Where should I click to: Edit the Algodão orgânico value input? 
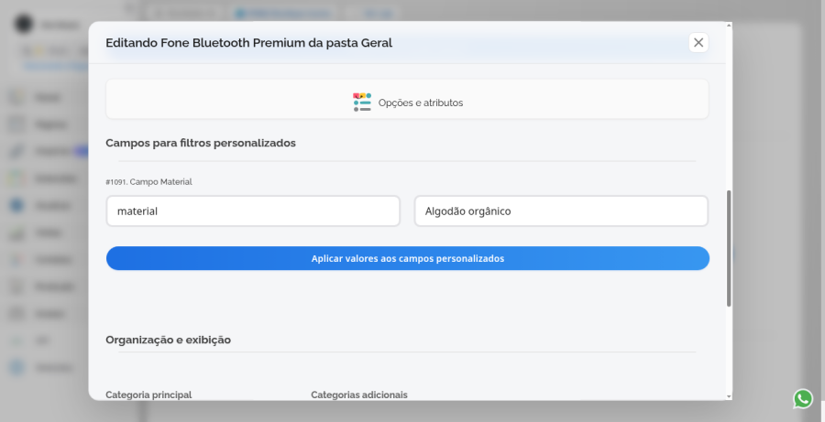click(561, 211)
